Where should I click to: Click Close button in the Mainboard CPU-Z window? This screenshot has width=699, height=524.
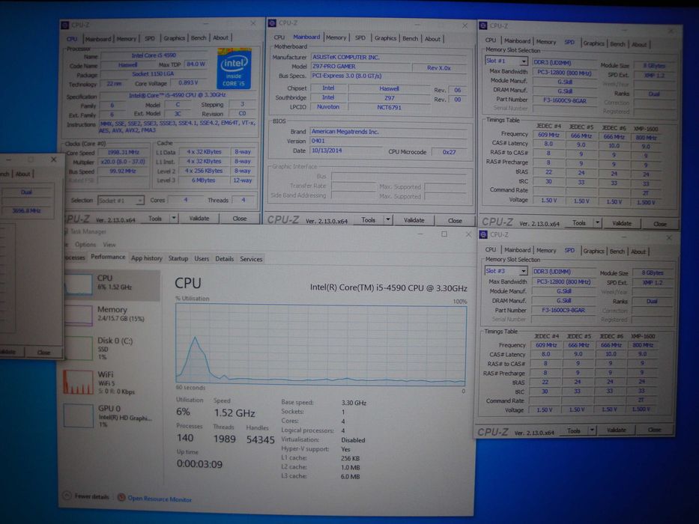[455, 221]
